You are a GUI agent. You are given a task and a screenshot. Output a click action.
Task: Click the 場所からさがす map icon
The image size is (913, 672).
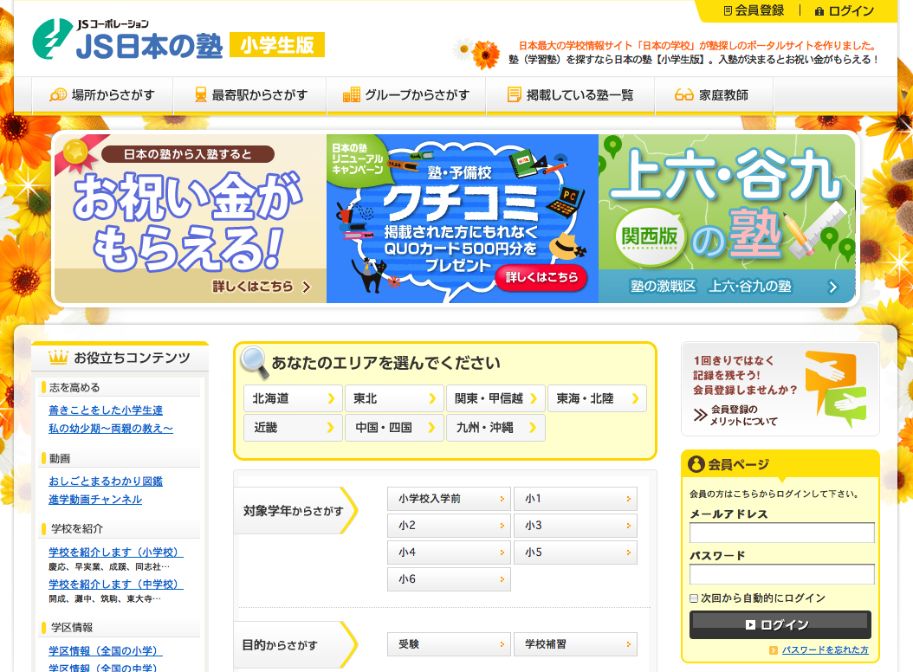tap(58, 94)
